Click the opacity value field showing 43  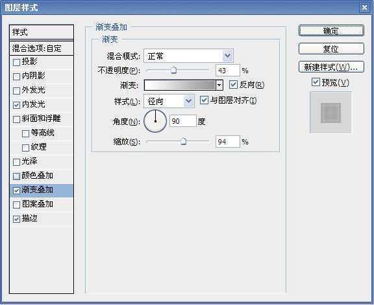pos(227,71)
